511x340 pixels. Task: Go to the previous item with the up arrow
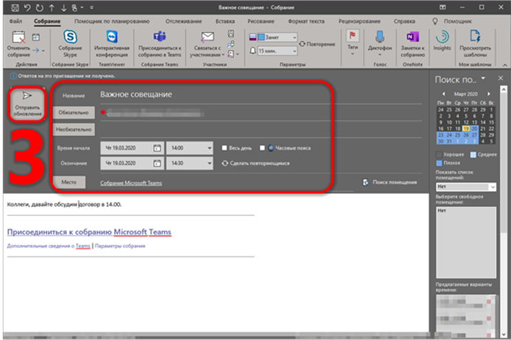[x=52, y=7]
